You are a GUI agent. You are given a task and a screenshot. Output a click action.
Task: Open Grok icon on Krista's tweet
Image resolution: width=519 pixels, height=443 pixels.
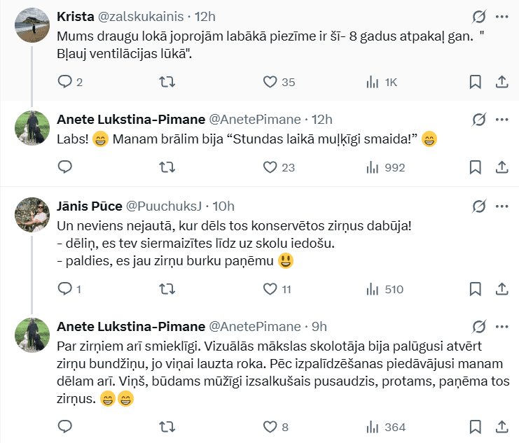pos(479,16)
